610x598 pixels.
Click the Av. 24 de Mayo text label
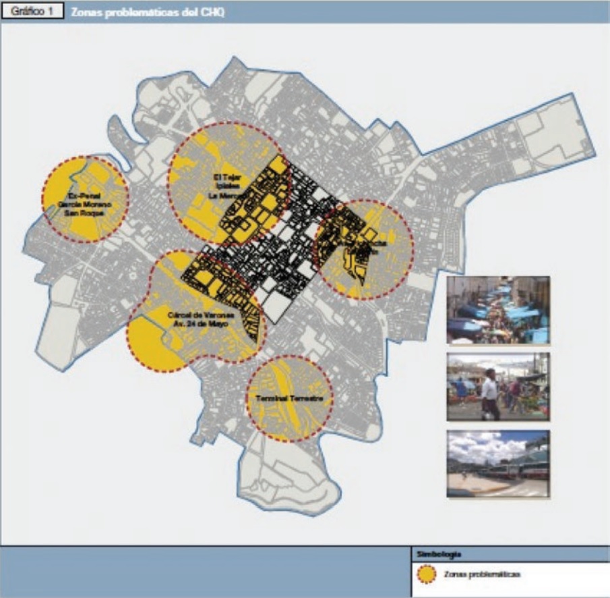(x=197, y=324)
